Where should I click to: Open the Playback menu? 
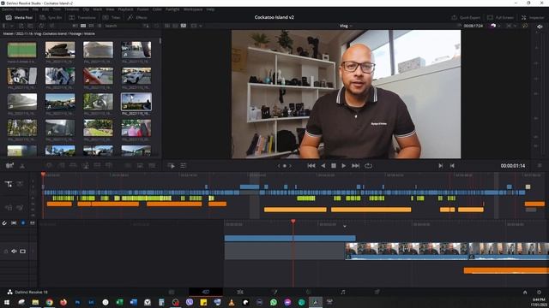[x=125, y=9]
